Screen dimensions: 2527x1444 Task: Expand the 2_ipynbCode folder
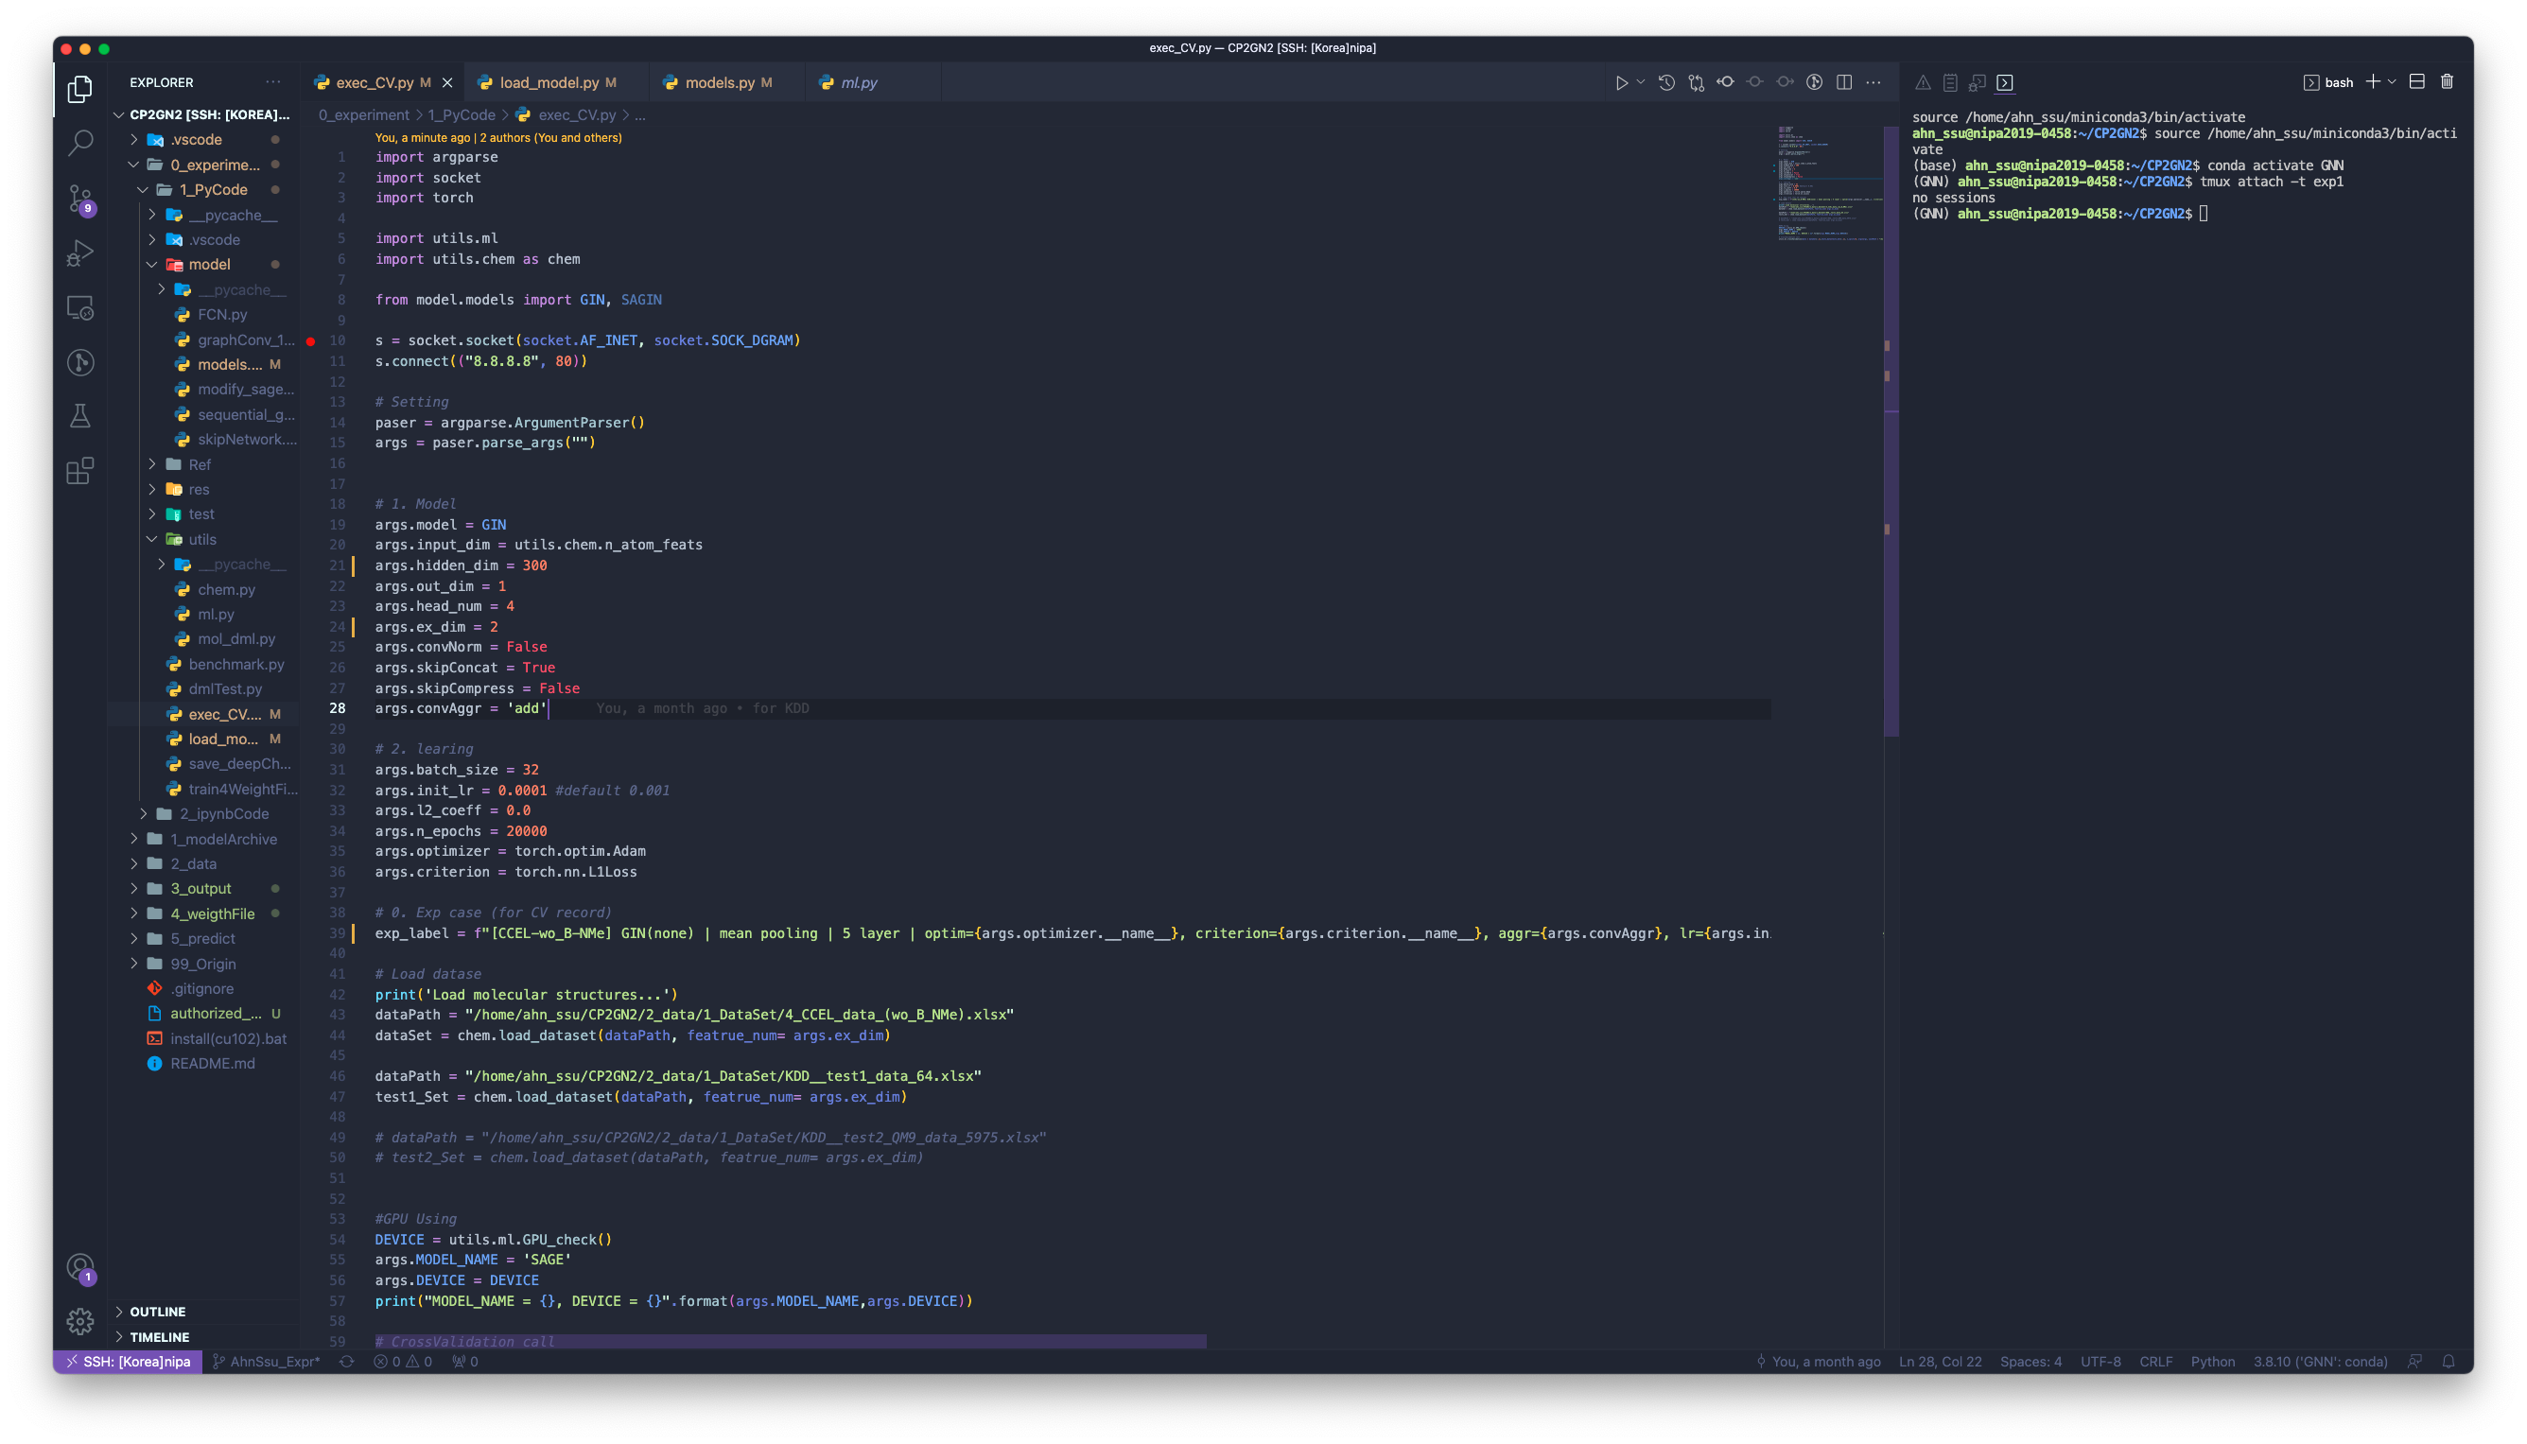[x=205, y=813]
